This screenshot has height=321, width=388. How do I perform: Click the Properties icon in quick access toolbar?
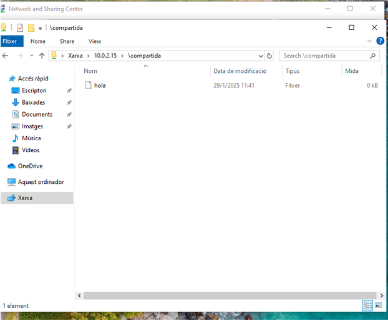pyautogui.click(x=20, y=27)
